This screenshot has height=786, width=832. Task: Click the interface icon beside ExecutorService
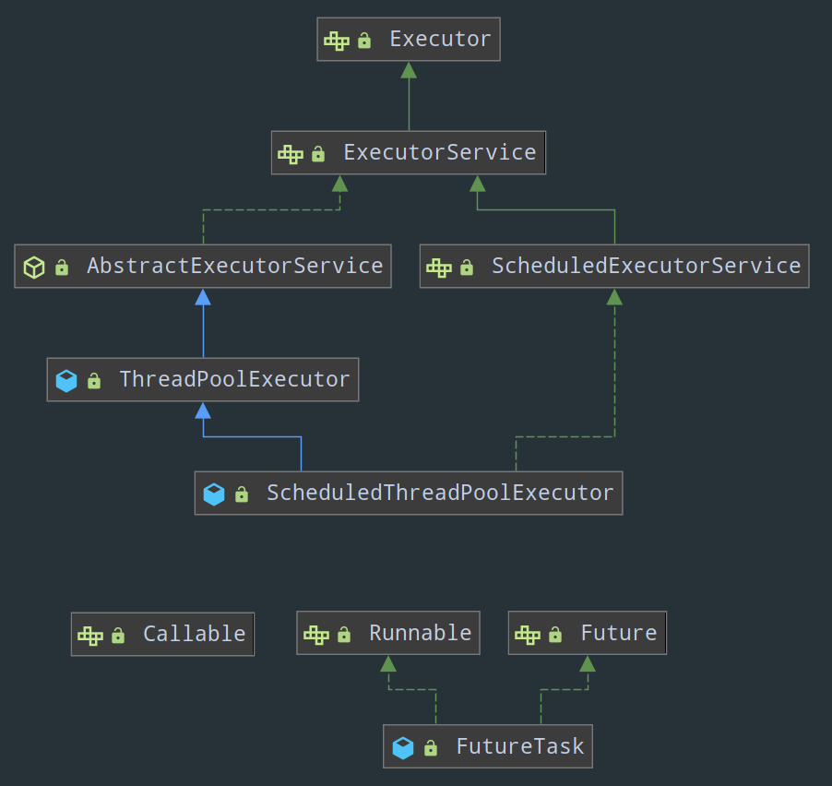point(291,154)
